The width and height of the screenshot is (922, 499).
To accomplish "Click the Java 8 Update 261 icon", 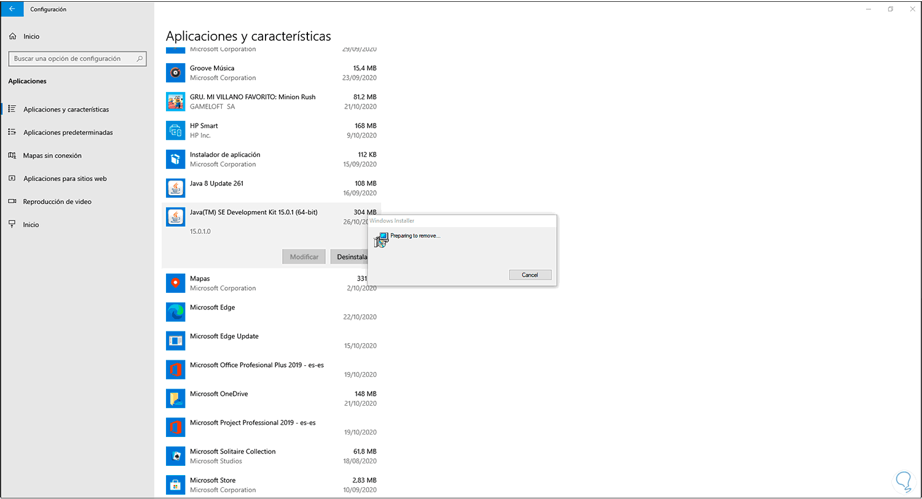I will tap(176, 188).
